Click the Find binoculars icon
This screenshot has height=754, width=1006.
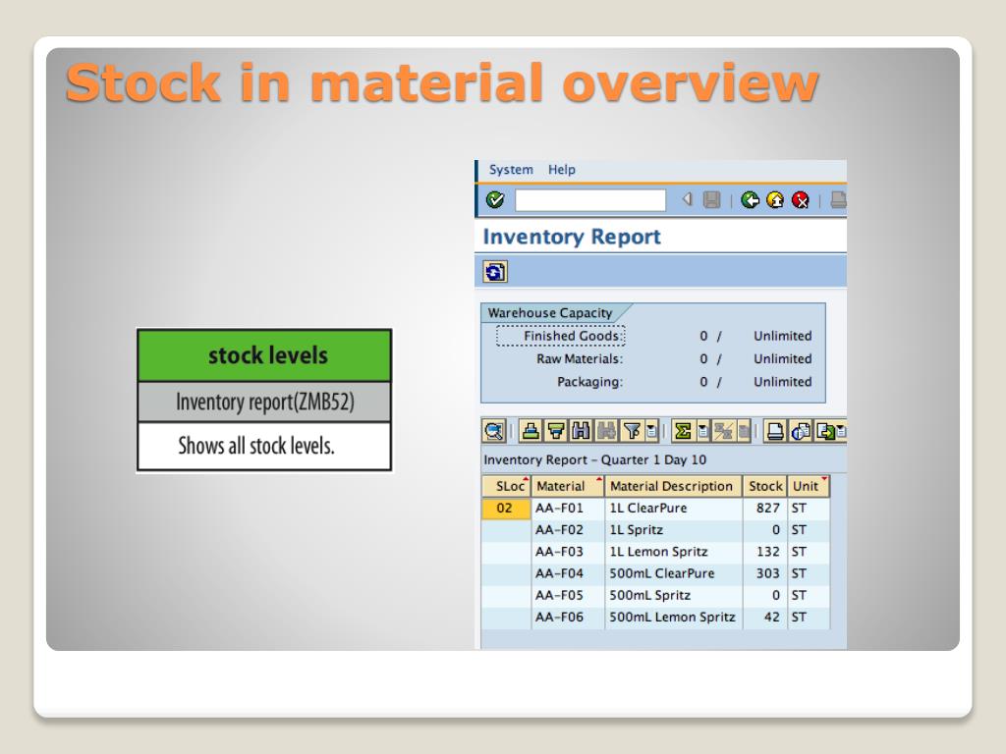(x=581, y=431)
